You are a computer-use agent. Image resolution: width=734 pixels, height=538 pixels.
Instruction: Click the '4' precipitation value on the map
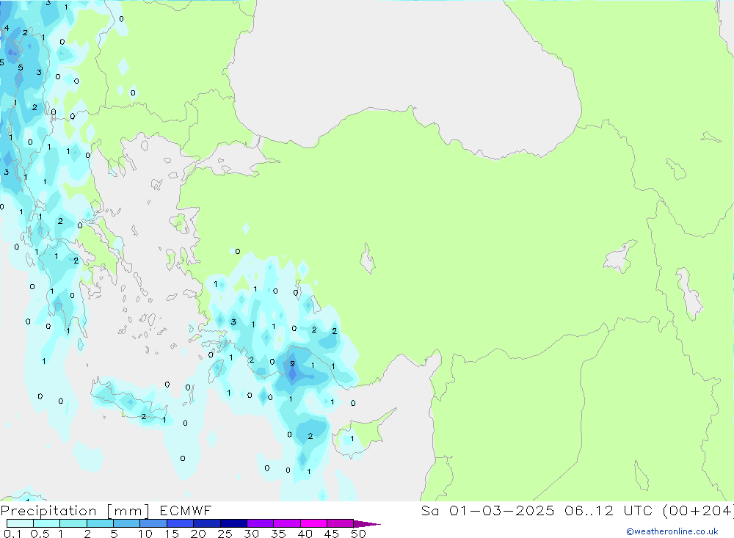7,28
